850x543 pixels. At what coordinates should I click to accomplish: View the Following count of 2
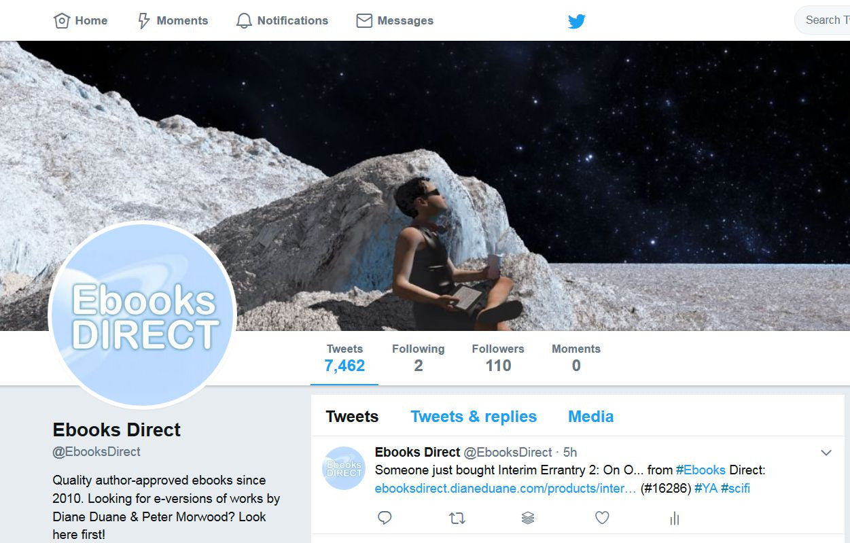(x=418, y=358)
